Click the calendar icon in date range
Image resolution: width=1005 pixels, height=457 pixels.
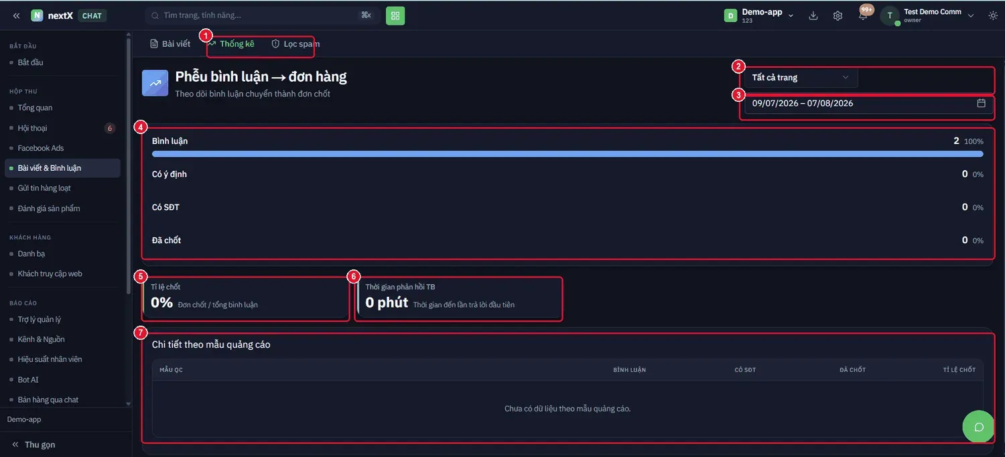click(981, 103)
